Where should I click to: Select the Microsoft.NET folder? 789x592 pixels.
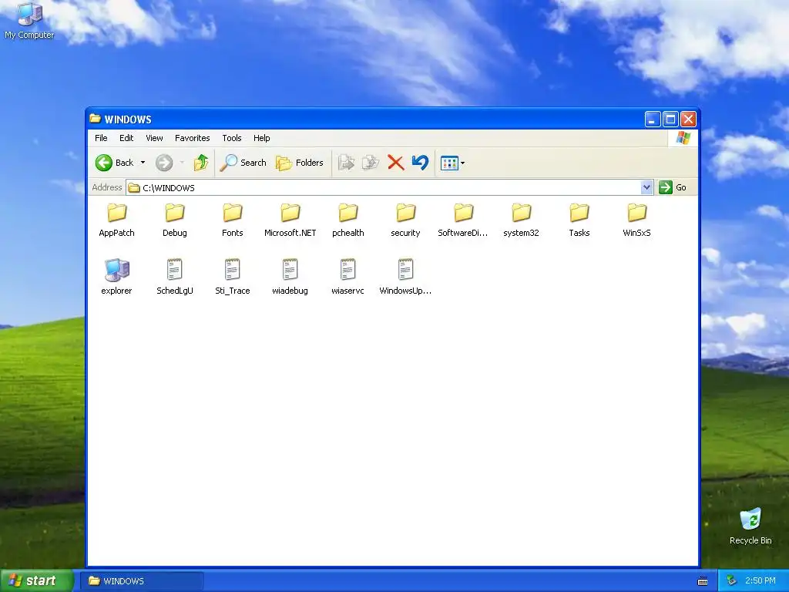coord(290,220)
